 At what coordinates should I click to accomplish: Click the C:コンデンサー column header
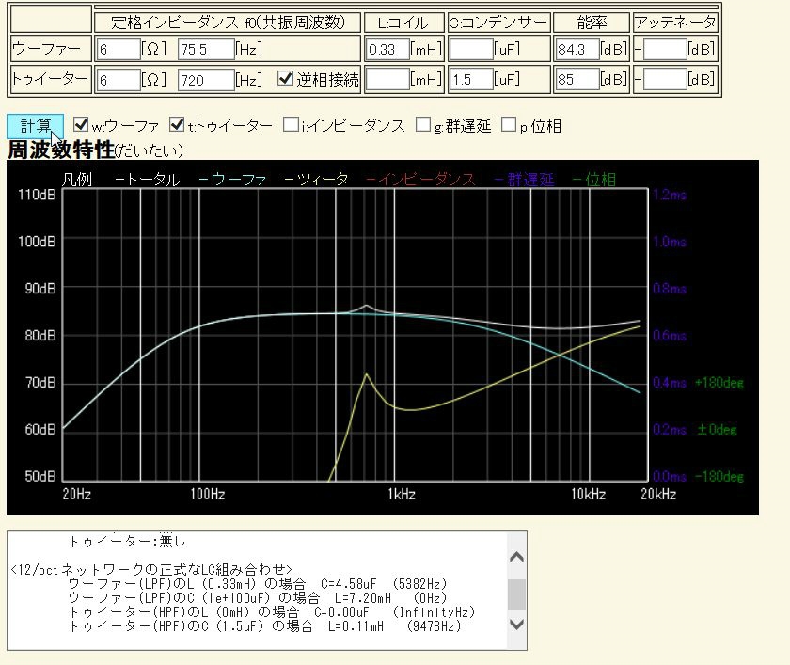tap(498, 23)
